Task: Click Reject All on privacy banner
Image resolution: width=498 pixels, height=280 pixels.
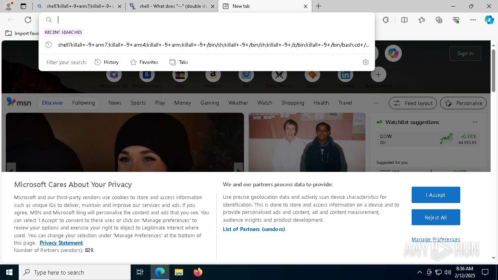Action: tap(436, 217)
